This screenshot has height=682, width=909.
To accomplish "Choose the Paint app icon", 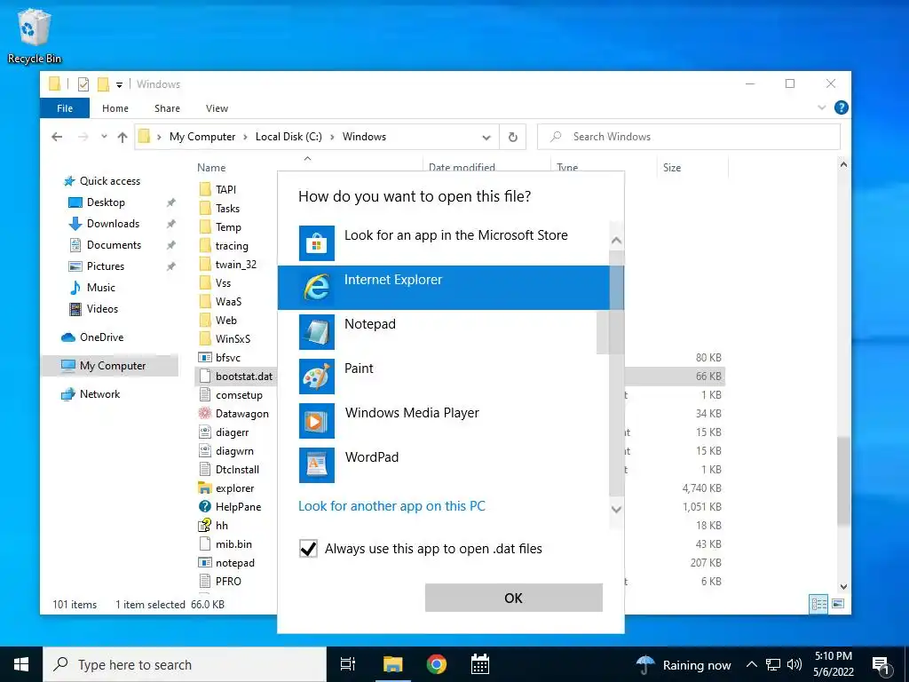I will pos(317,377).
